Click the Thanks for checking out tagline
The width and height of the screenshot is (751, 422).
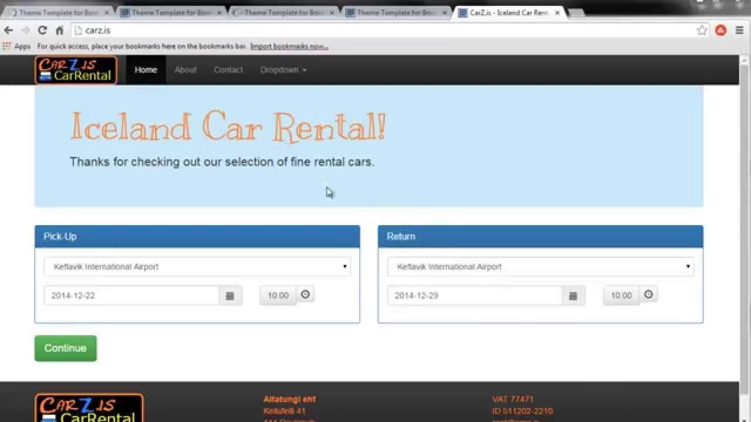(222, 162)
